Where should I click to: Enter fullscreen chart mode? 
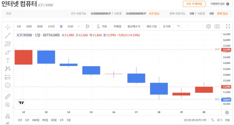point(228,26)
